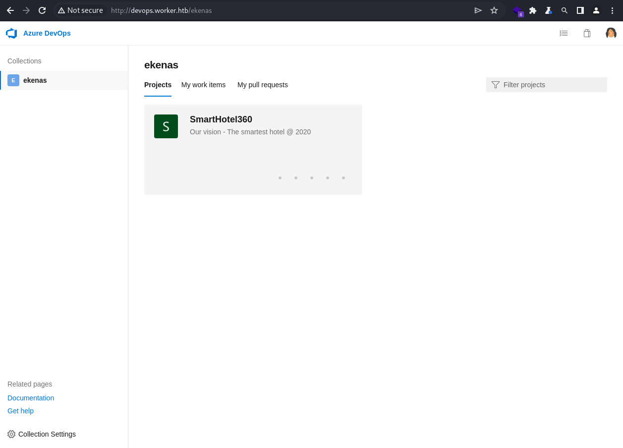Open the Get help link
The height and width of the screenshot is (448, 623).
[20, 411]
